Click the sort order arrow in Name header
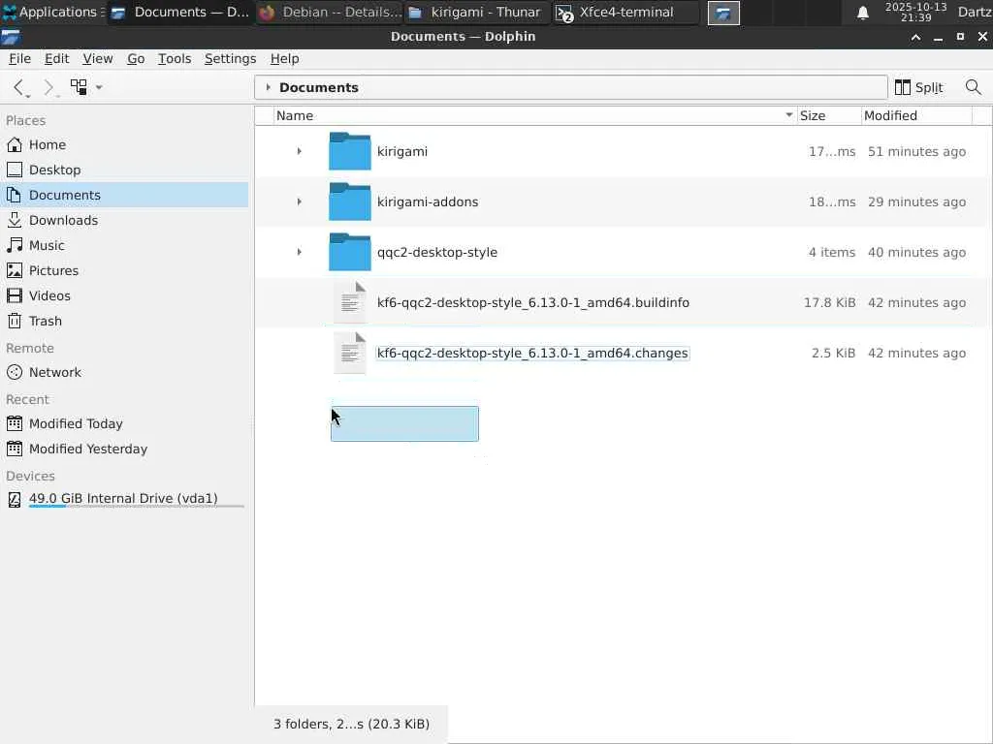 click(789, 115)
